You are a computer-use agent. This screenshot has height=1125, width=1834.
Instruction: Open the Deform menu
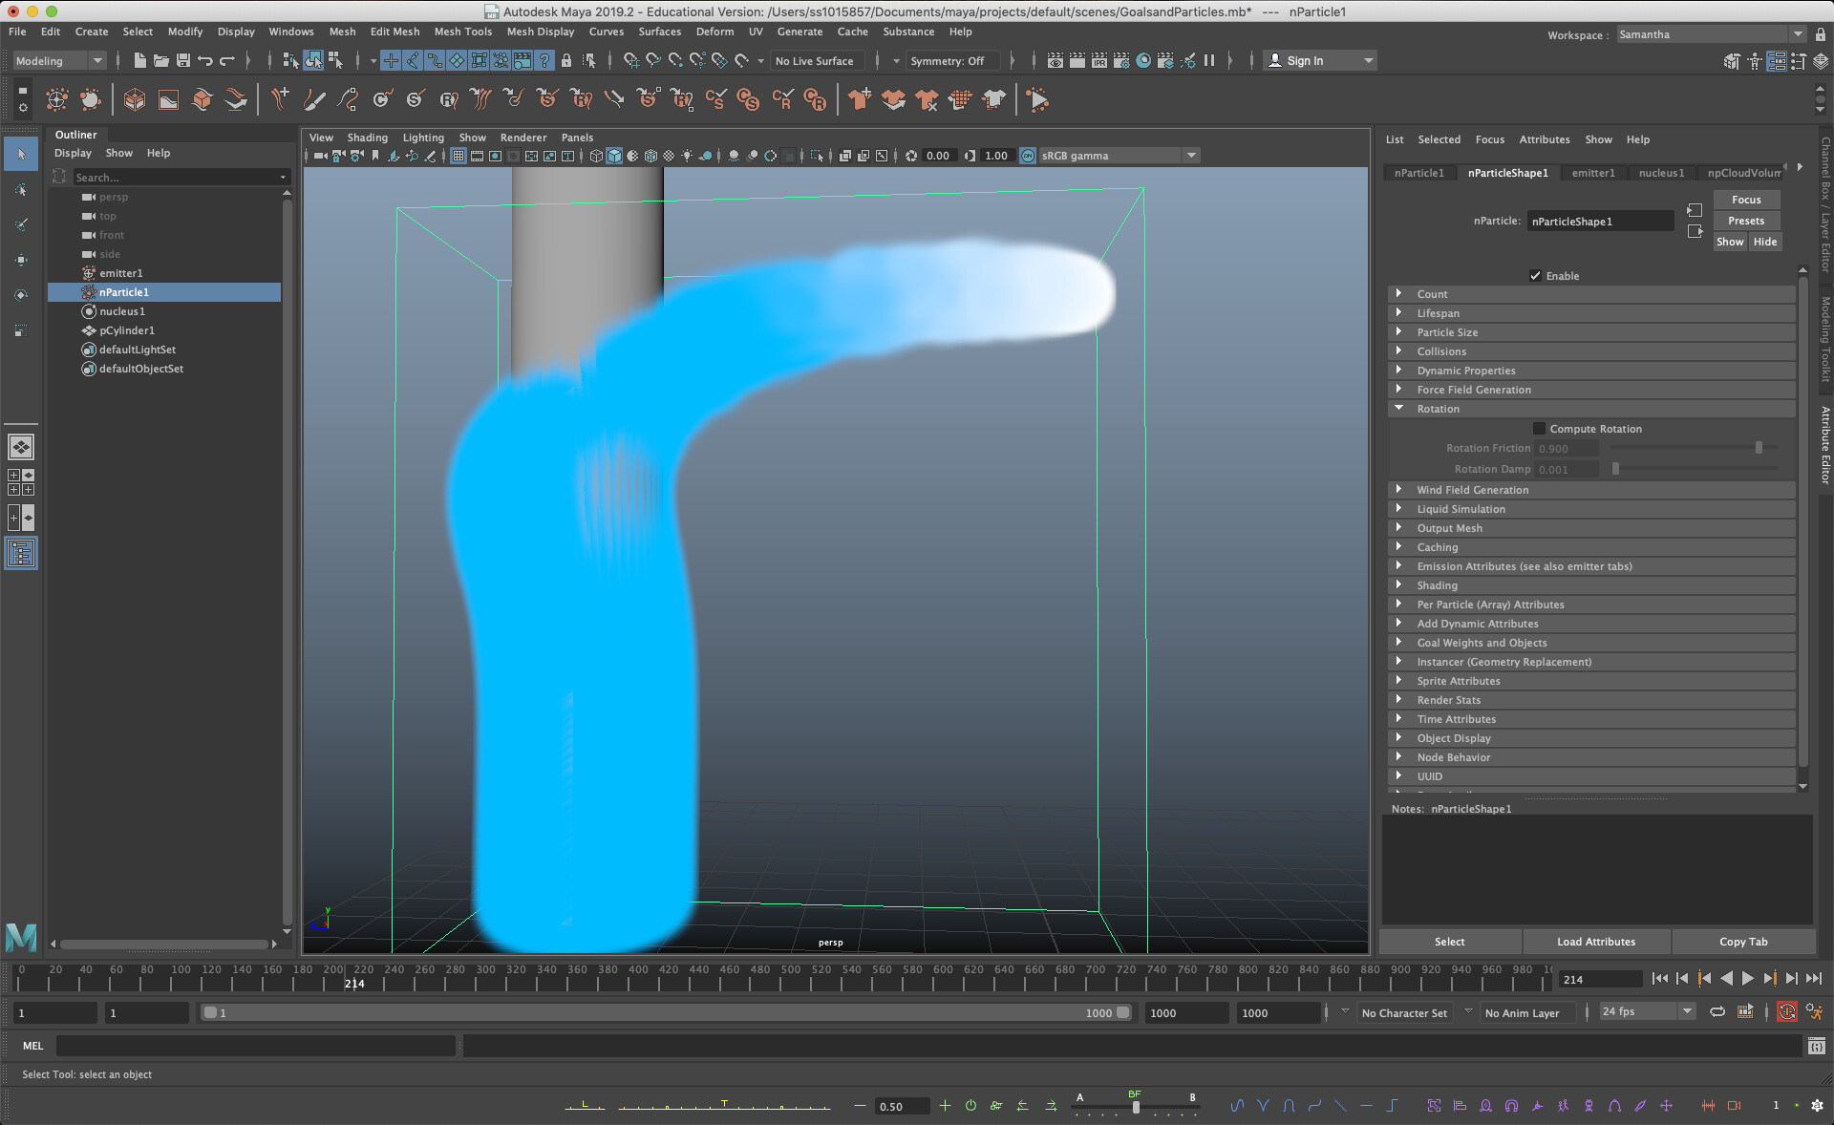pyautogui.click(x=714, y=32)
